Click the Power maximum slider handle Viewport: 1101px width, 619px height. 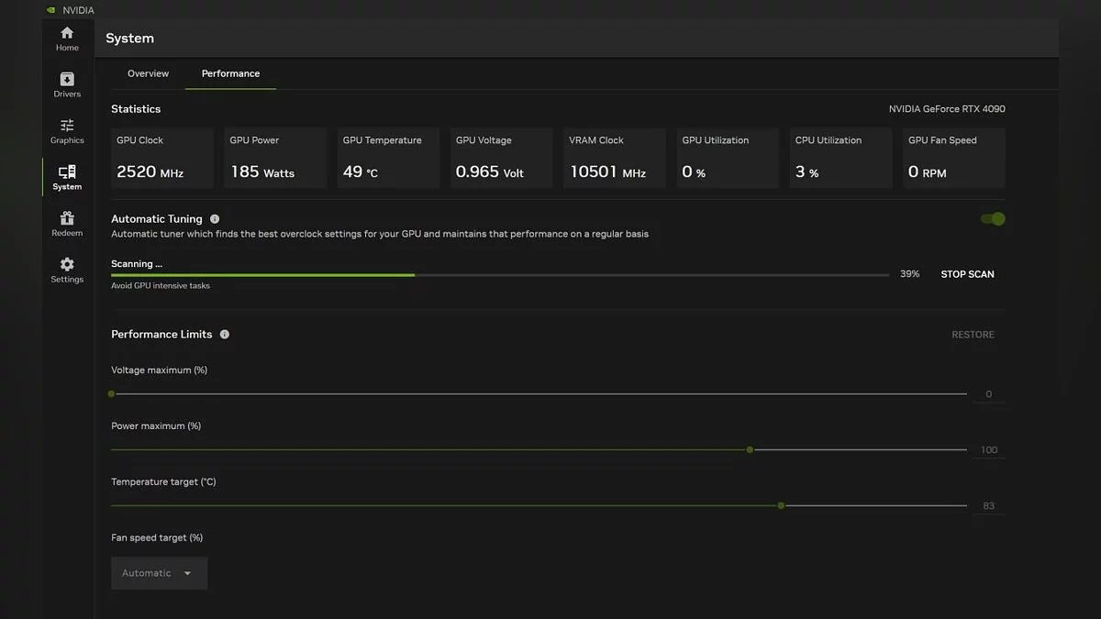(750, 450)
